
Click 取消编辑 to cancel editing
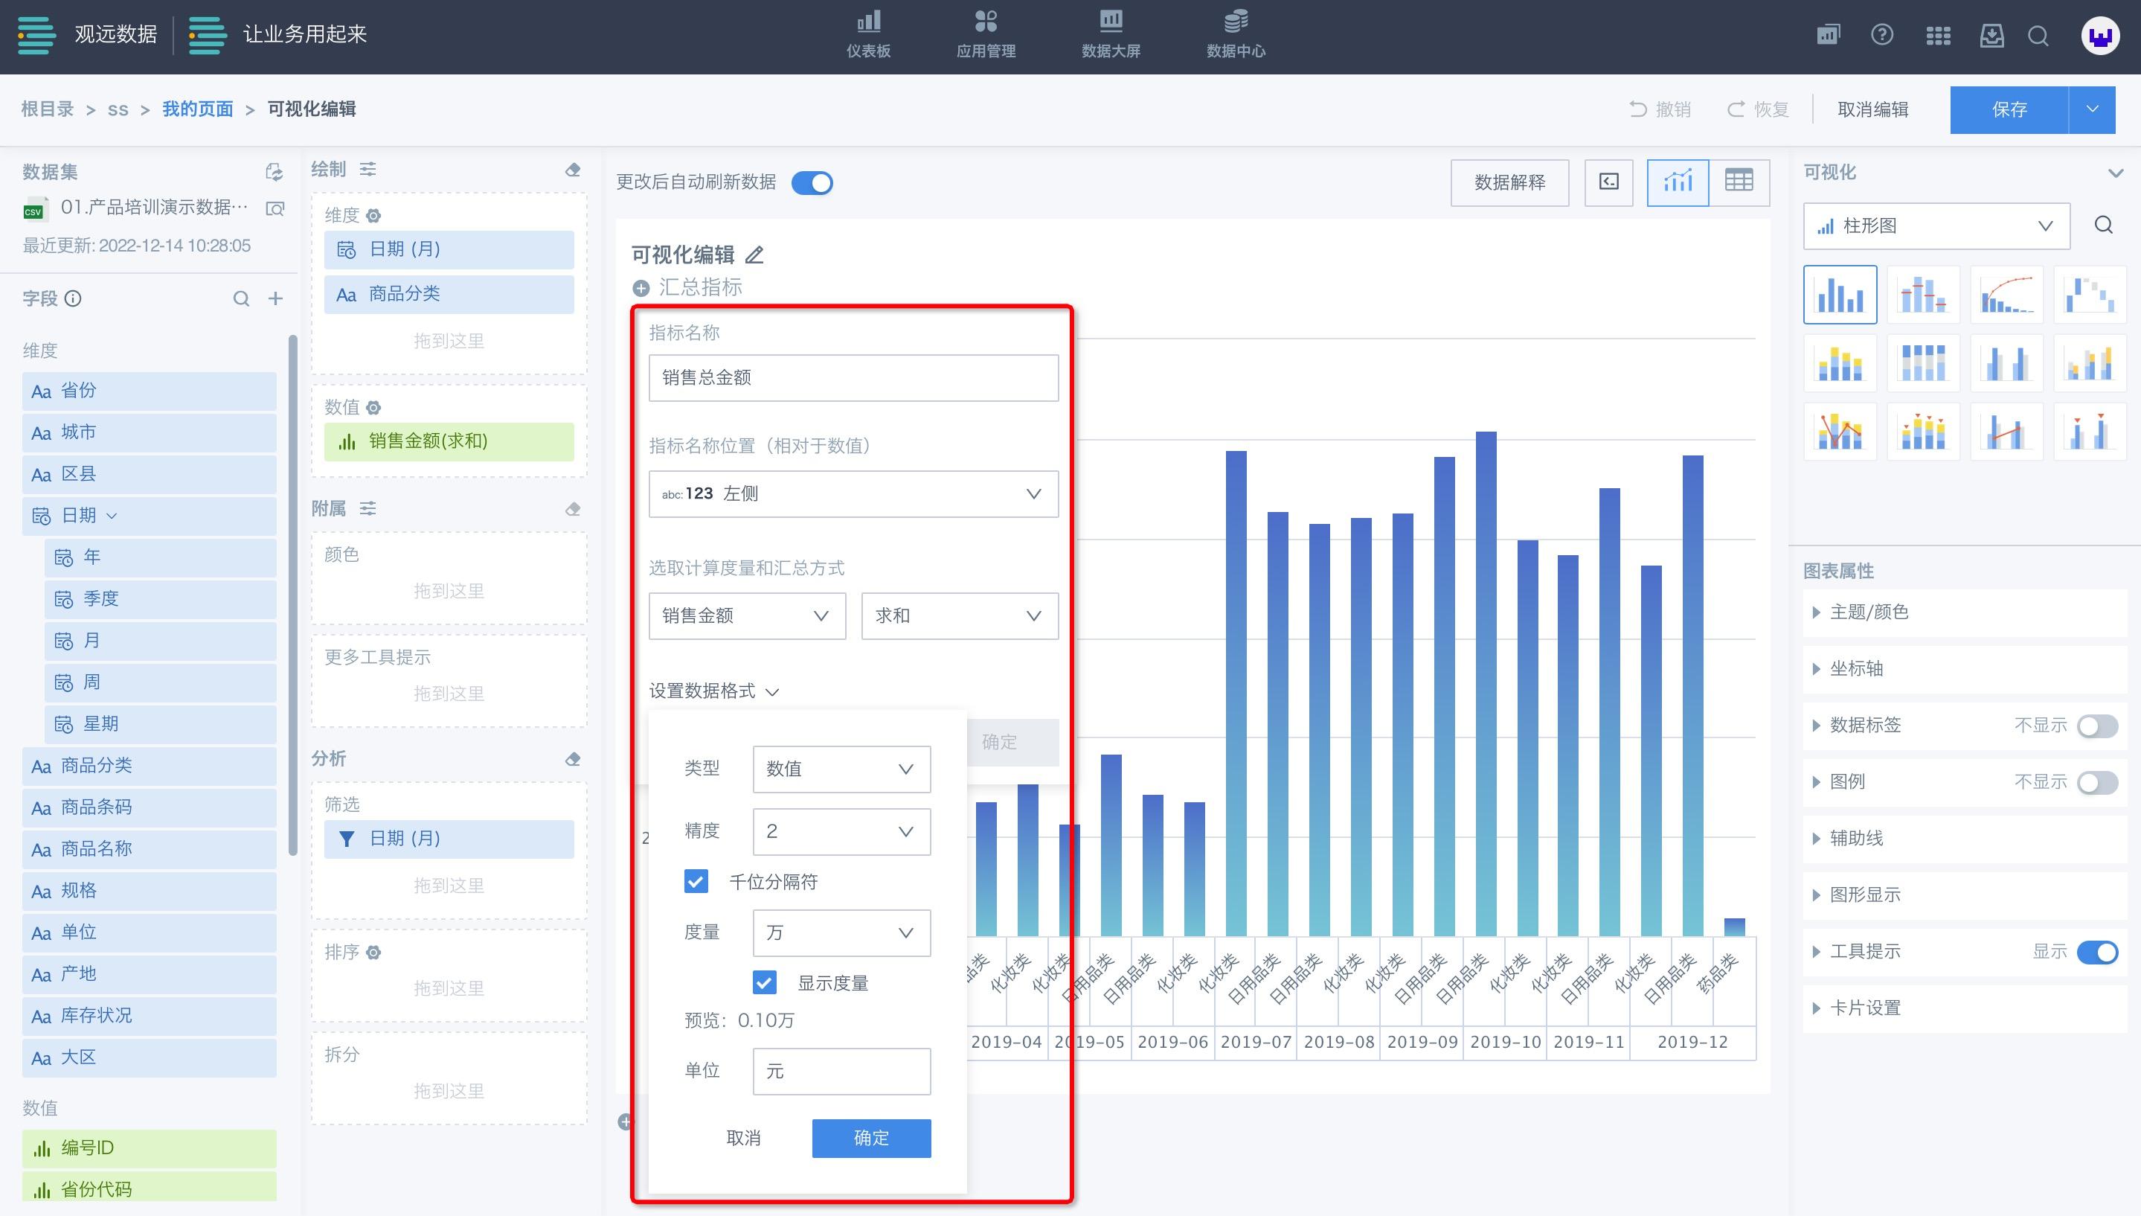click(x=1873, y=109)
